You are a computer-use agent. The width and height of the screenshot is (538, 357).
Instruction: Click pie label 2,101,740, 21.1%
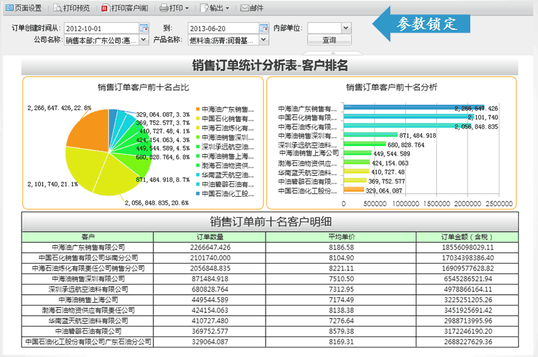pos(53,184)
